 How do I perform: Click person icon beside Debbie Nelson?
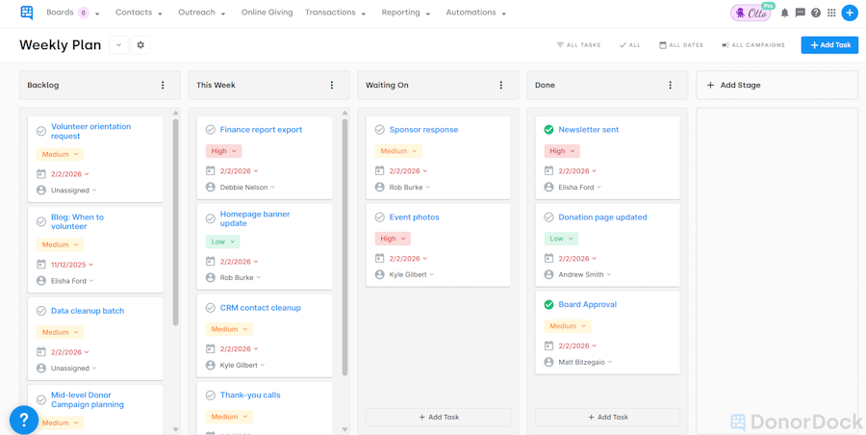[210, 188]
